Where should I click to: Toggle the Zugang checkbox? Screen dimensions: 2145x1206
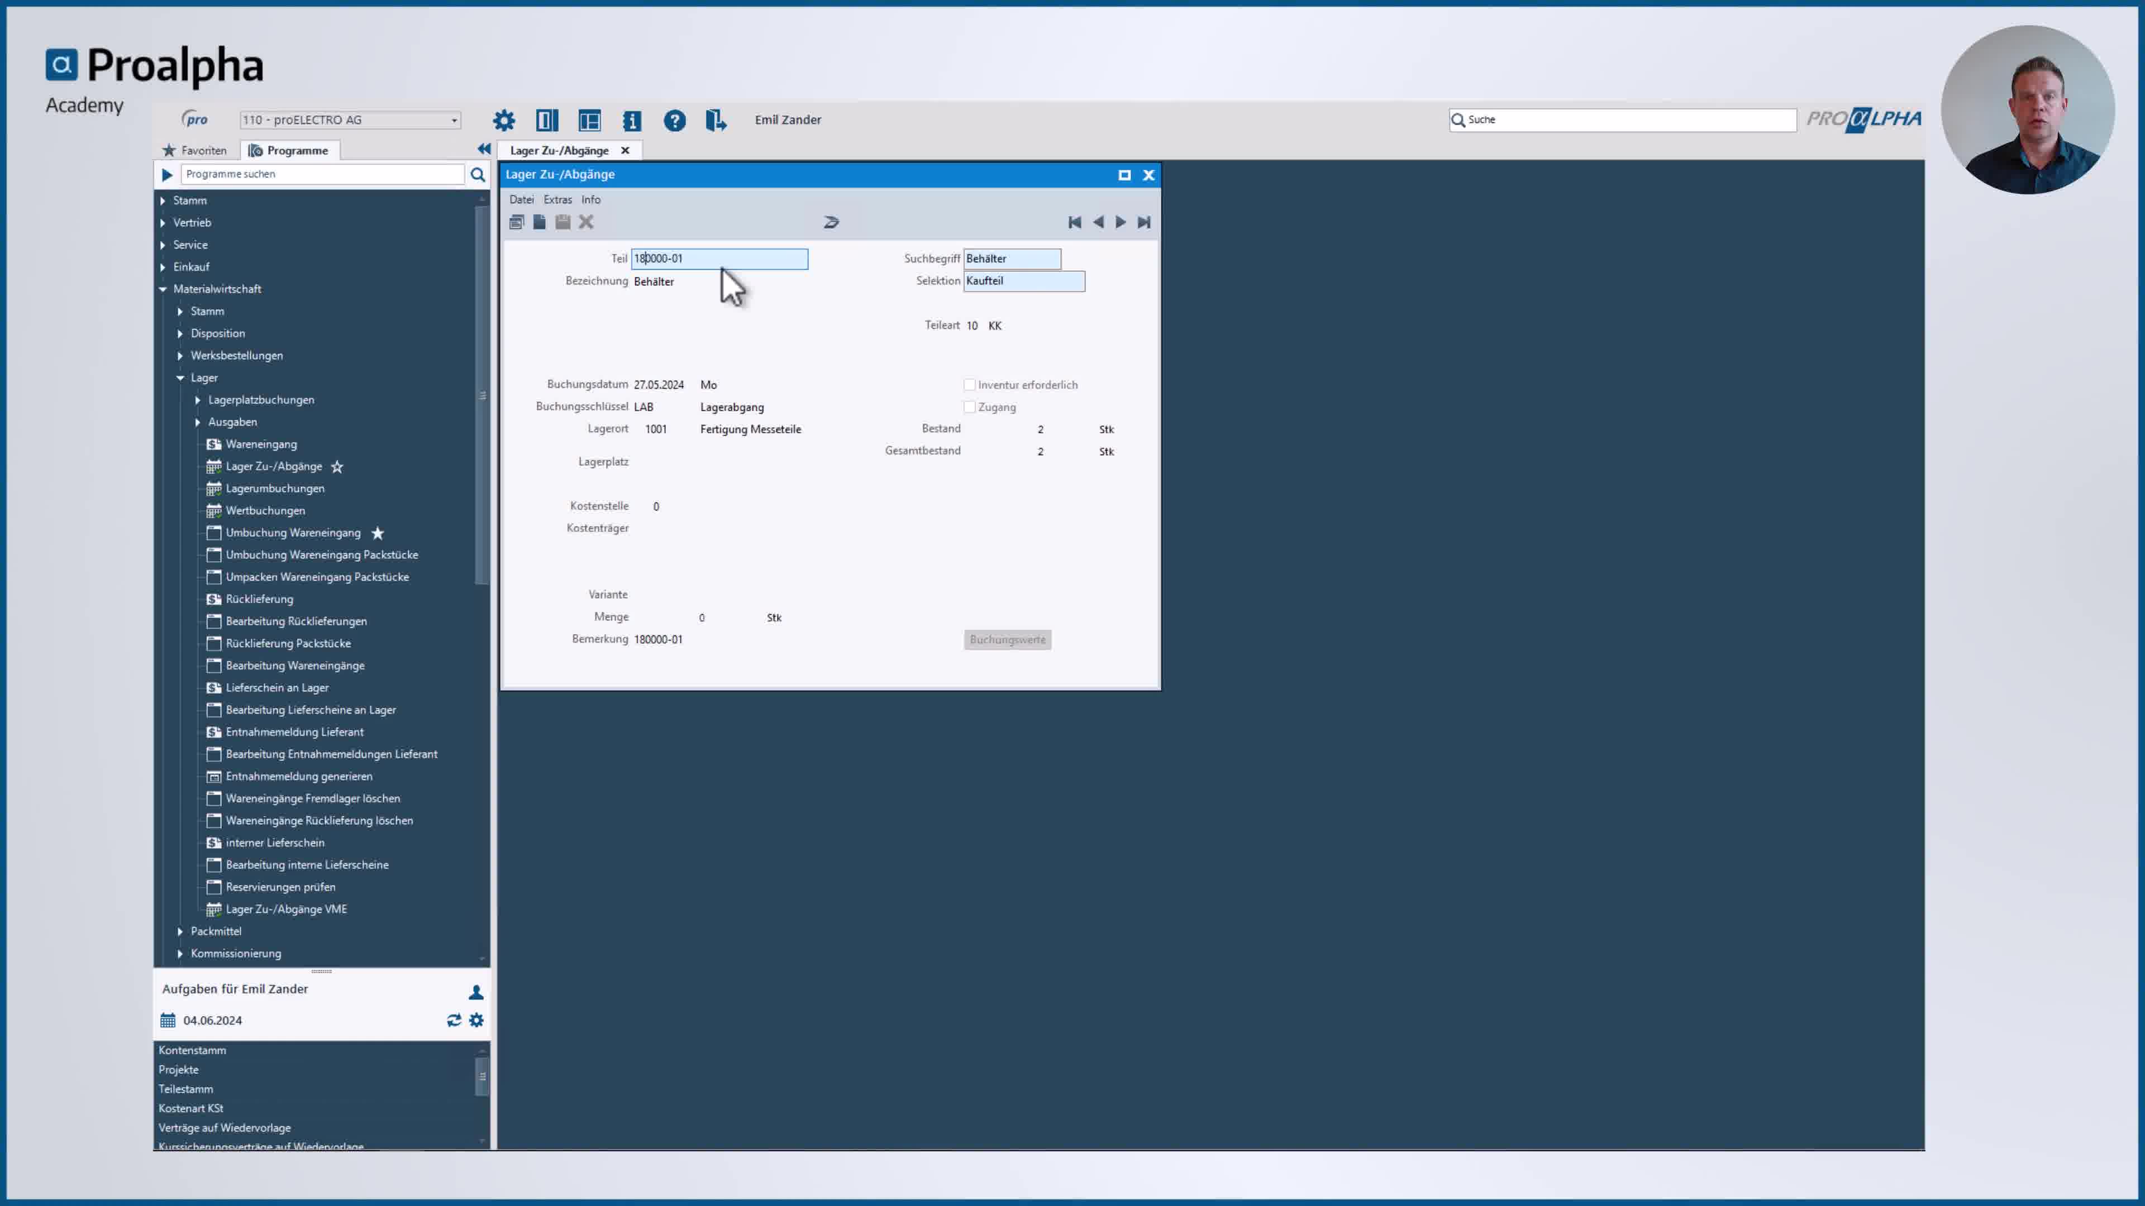(969, 407)
